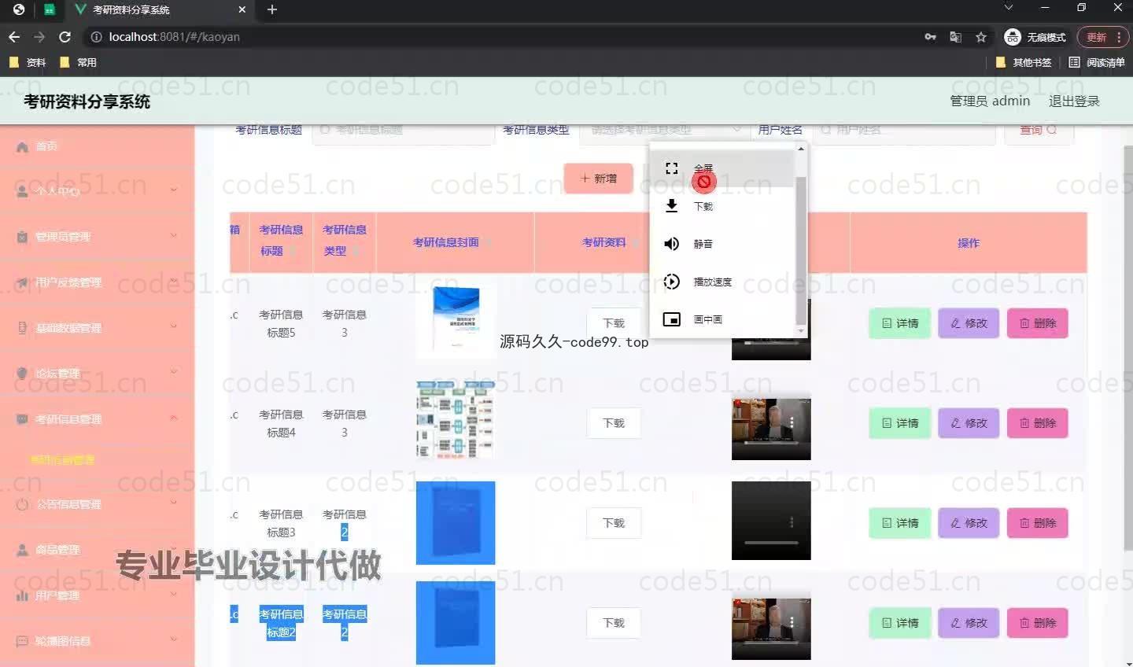Click 退出登录 to log out
1133x667 pixels.
point(1073,101)
